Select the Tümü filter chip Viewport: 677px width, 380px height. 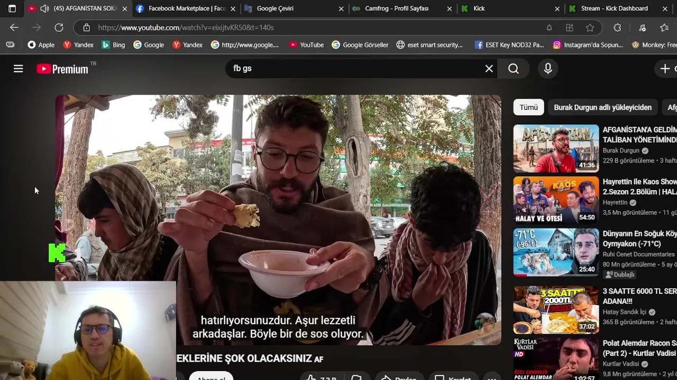tap(528, 107)
